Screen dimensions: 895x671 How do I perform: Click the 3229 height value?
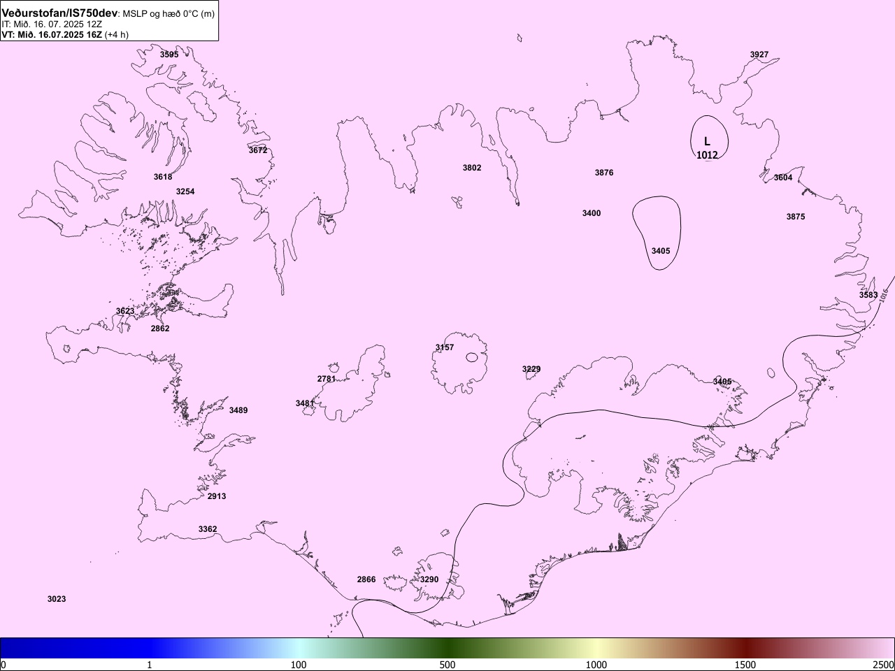531,369
